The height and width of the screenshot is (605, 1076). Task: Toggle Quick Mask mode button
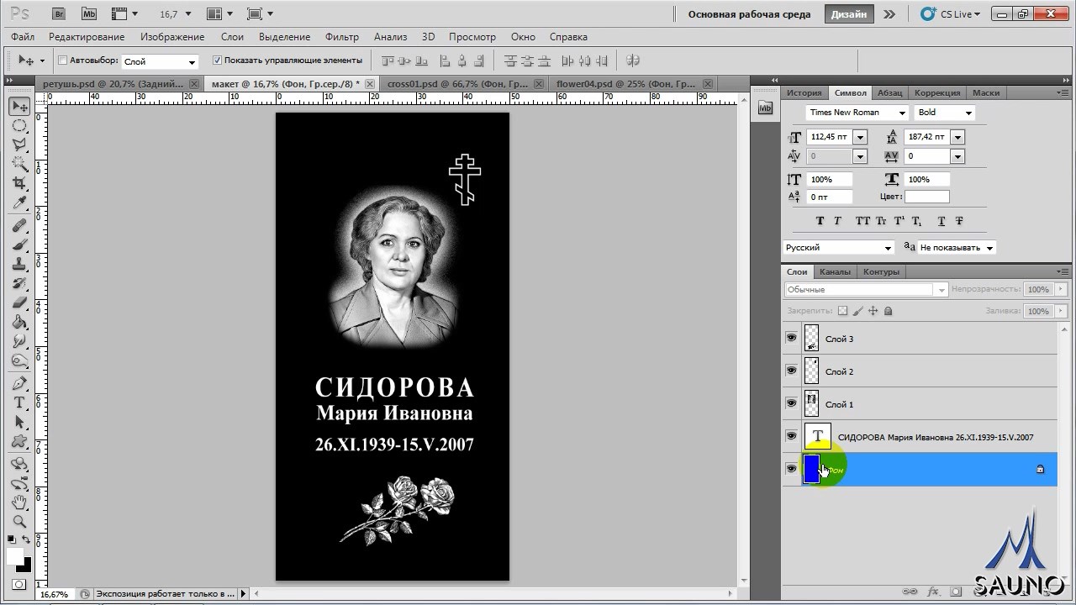point(19,585)
